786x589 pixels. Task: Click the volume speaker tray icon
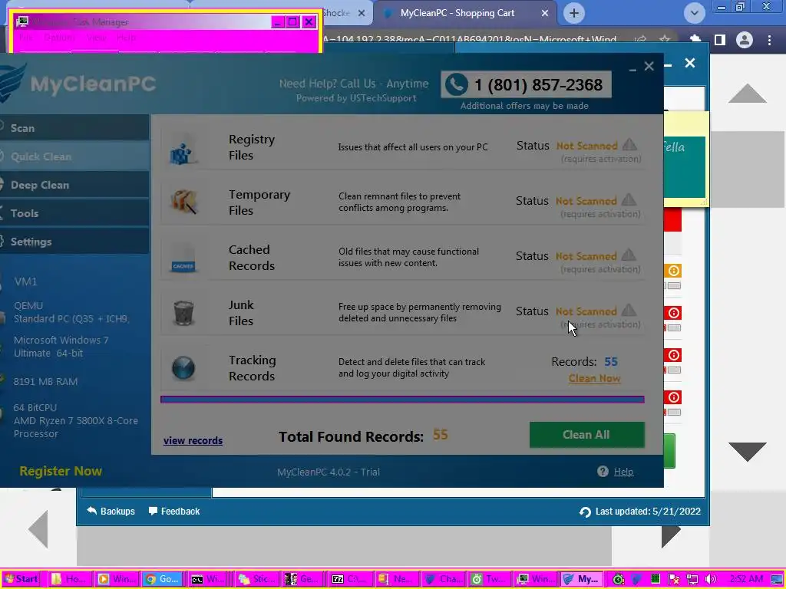click(710, 579)
